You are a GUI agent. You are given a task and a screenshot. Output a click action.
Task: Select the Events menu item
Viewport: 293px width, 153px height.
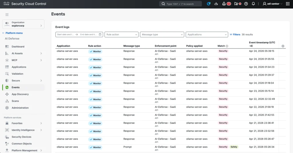click(23, 87)
